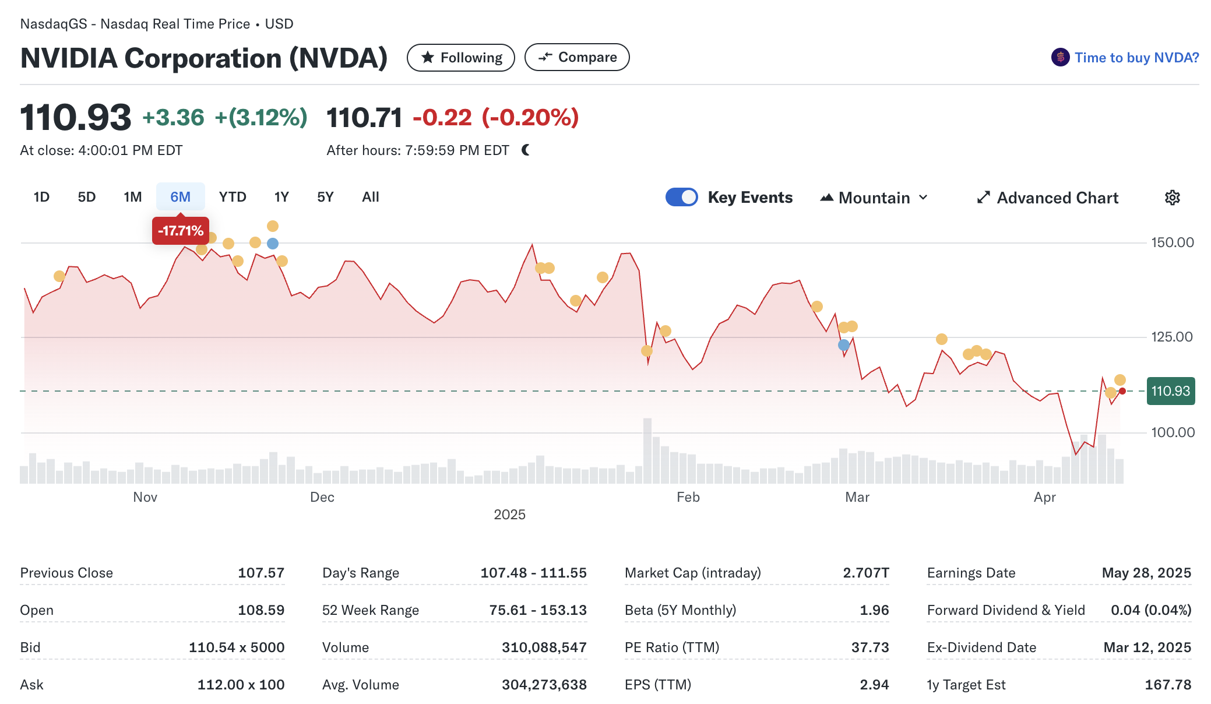Click the compare arrows icon
Screen dimensions: 1211x704
pyautogui.click(x=545, y=57)
